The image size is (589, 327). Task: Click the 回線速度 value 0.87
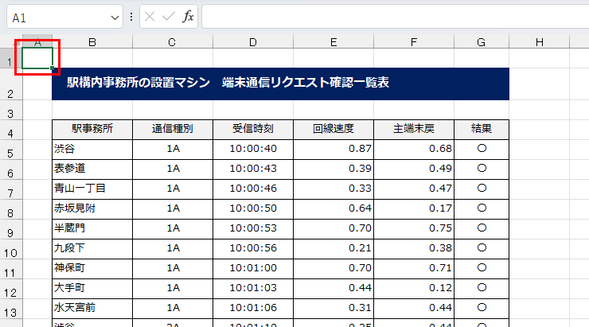(x=334, y=149)
